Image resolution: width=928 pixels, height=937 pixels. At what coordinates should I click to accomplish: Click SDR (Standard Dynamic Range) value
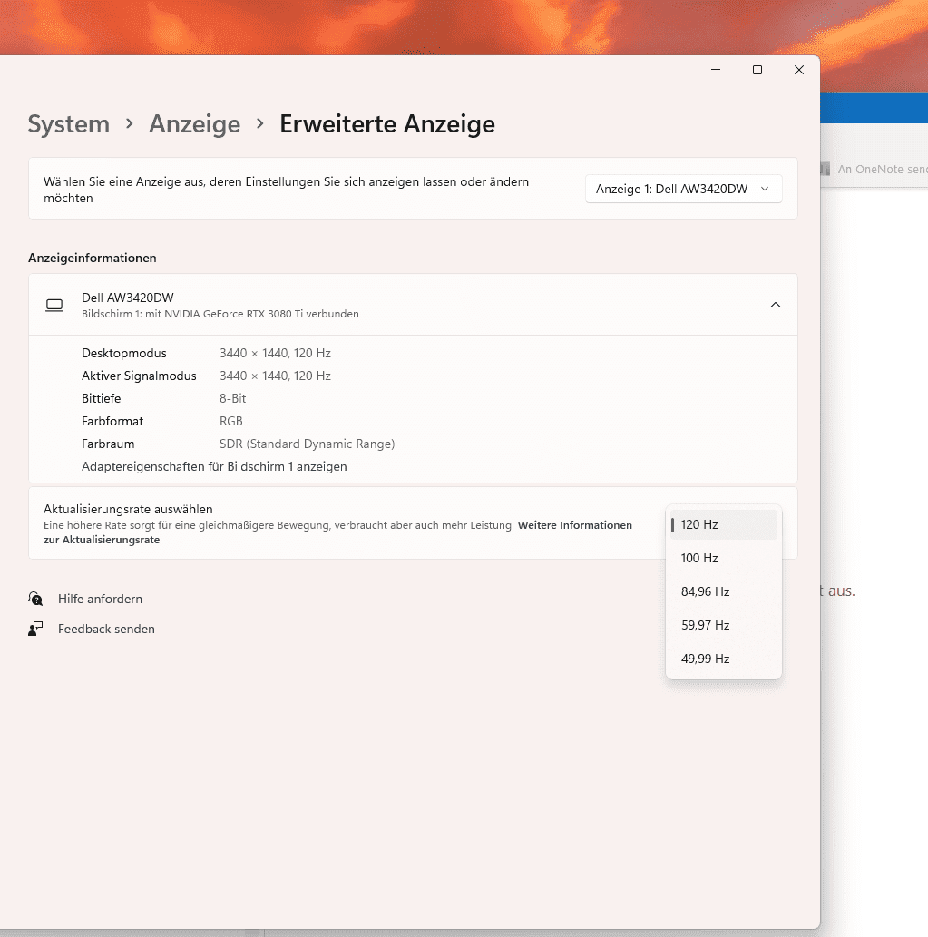point(308,444)
